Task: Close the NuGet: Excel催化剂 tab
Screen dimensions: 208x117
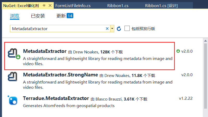Action: point(50,5)
